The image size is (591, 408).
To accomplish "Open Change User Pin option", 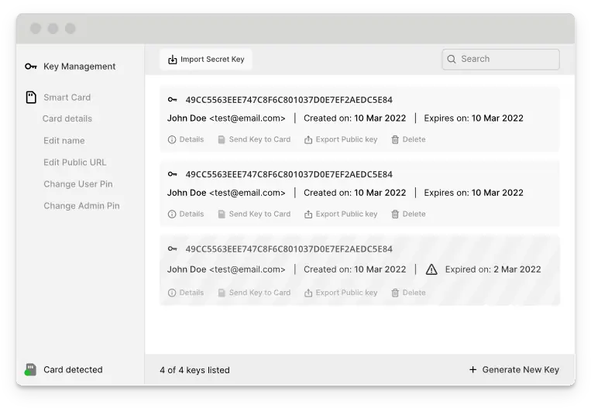I will click(78, 184).
